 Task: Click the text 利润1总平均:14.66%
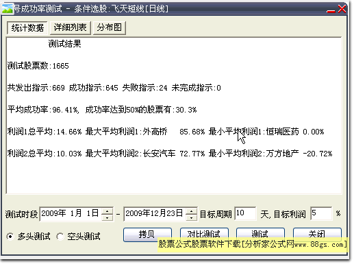[x=45, y=132]
